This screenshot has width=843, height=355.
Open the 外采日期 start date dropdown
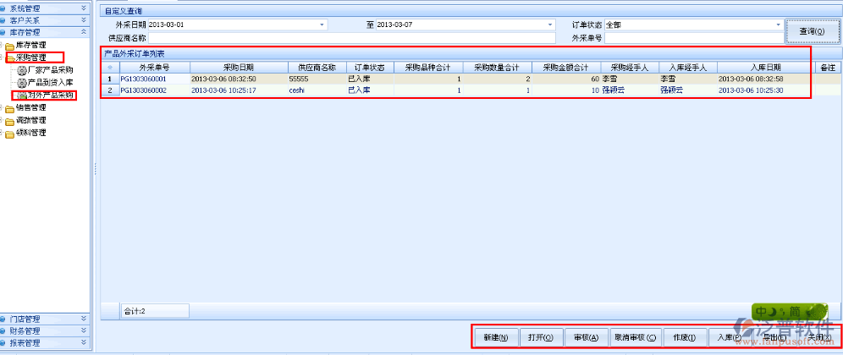pyautogui.click(x=322, y=25)
